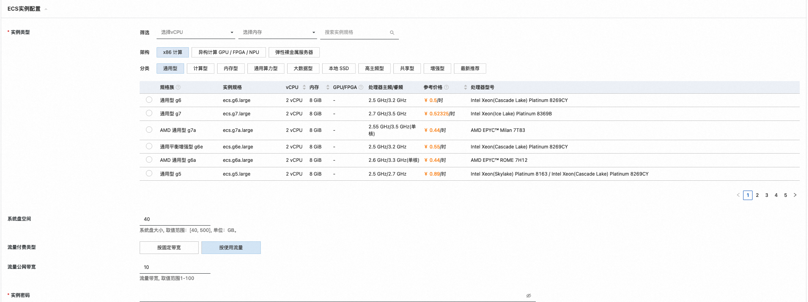Choose the 最新推荐 category

470,69
